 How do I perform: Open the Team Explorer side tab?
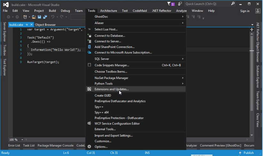258,101
